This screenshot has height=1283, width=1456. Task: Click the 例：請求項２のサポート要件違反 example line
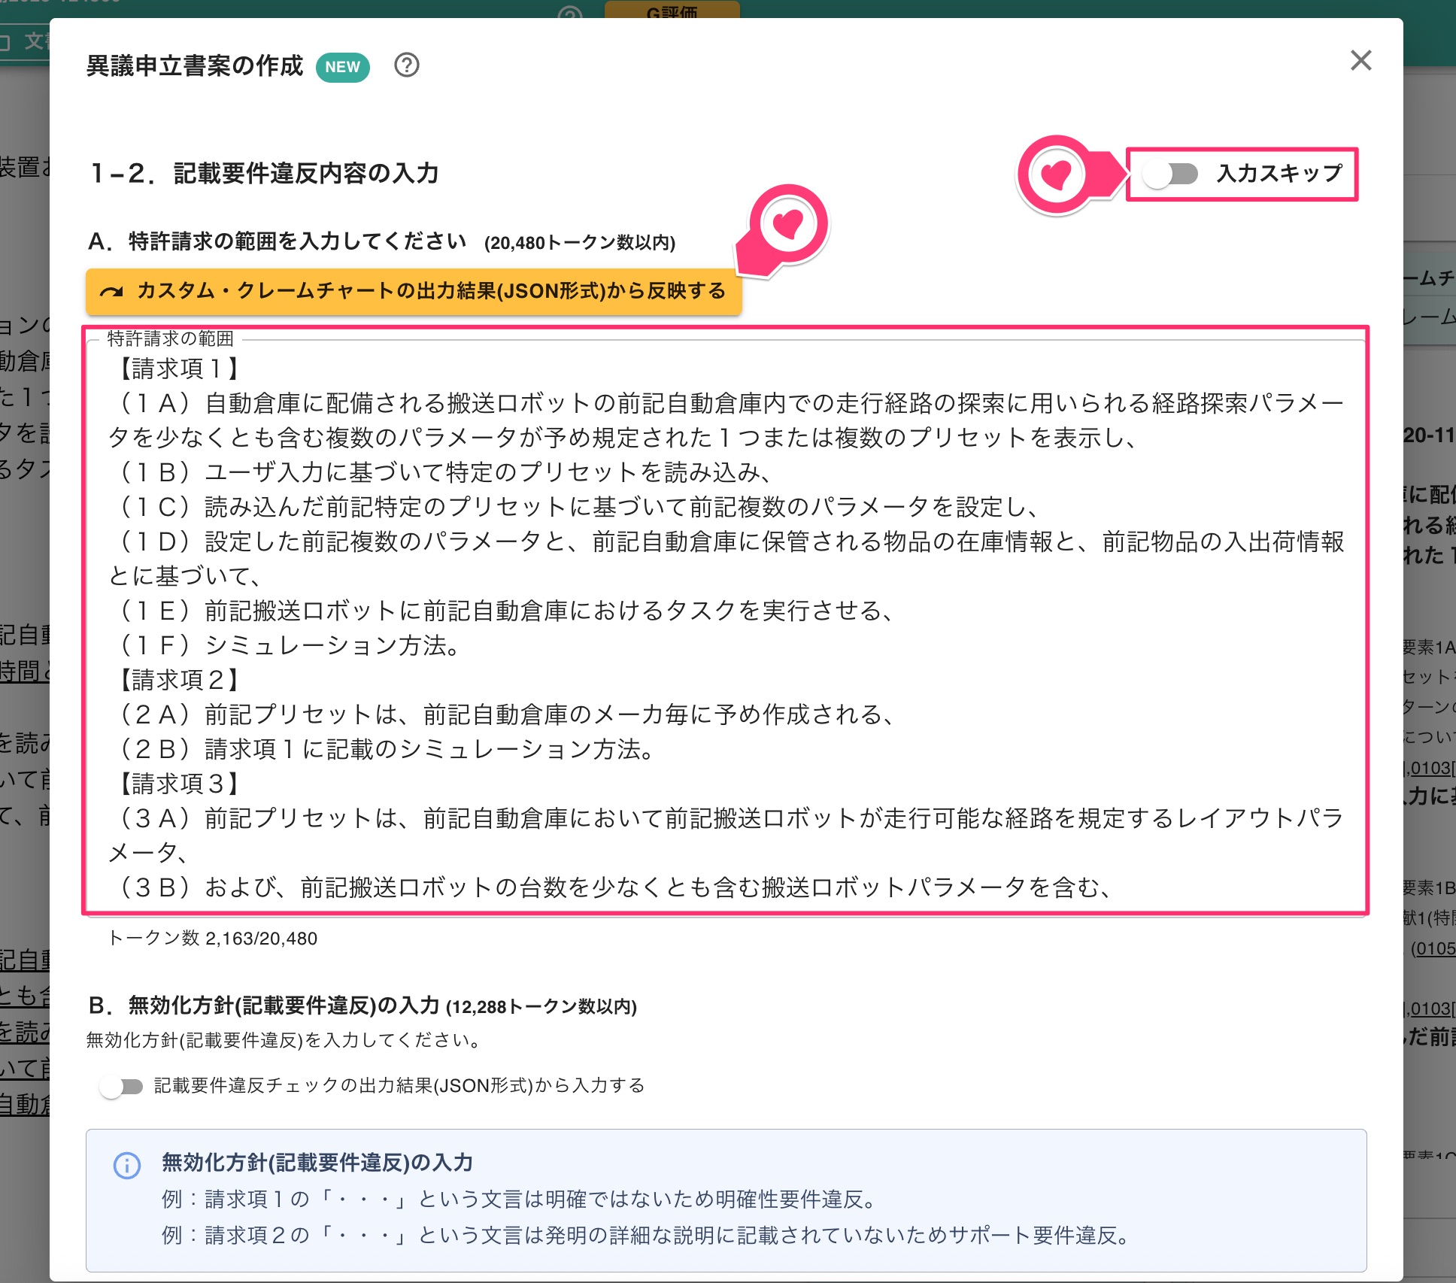tap(647, 1235)
